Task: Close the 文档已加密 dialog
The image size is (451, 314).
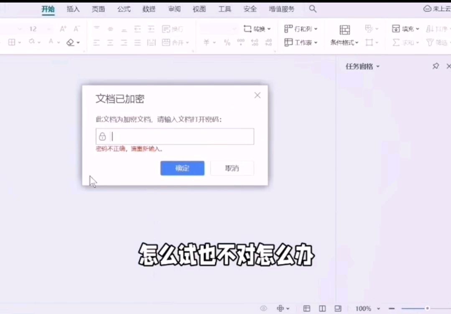Action: click(x=257, y=95)
